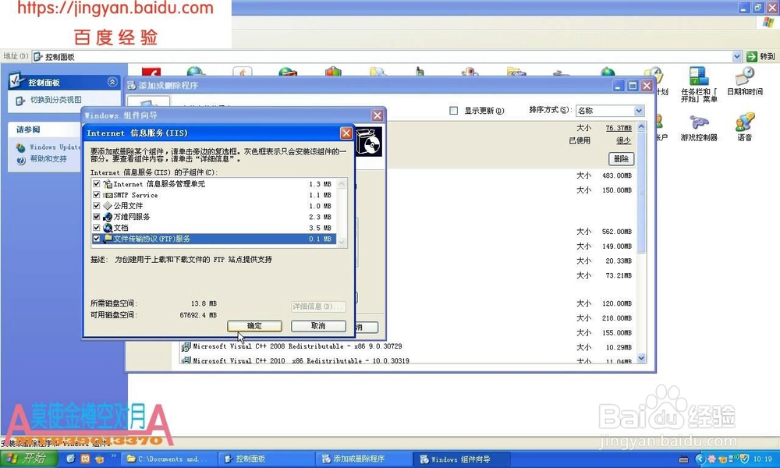The width and height of the screenshot is (780, 468).
Task: Click the 切换到分类视图 icon
Action: pos(20,101)
